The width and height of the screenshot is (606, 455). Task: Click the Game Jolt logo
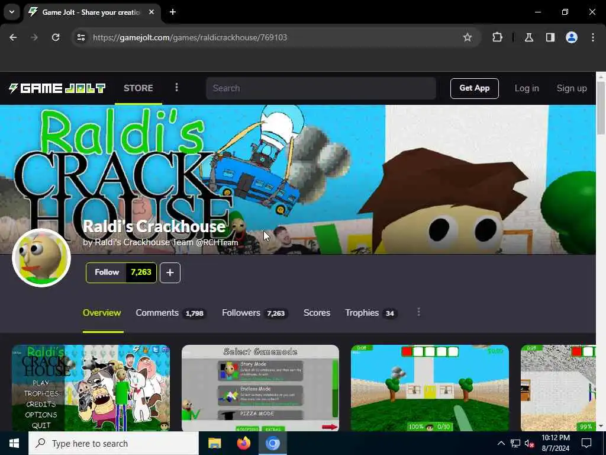(57, 88)
